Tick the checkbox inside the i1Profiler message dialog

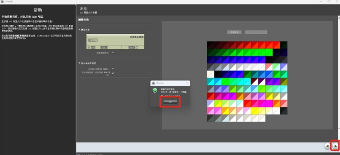coord(162,96)
